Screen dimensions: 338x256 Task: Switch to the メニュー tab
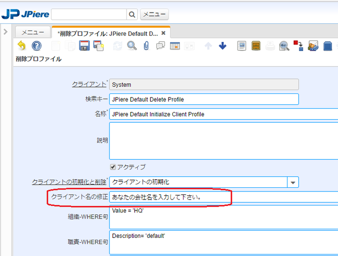pos(33,32)
